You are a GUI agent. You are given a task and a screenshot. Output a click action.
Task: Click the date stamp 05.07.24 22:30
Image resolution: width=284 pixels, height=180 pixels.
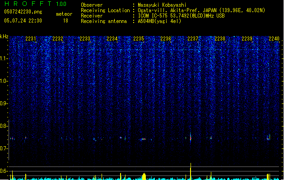[23, 21]
